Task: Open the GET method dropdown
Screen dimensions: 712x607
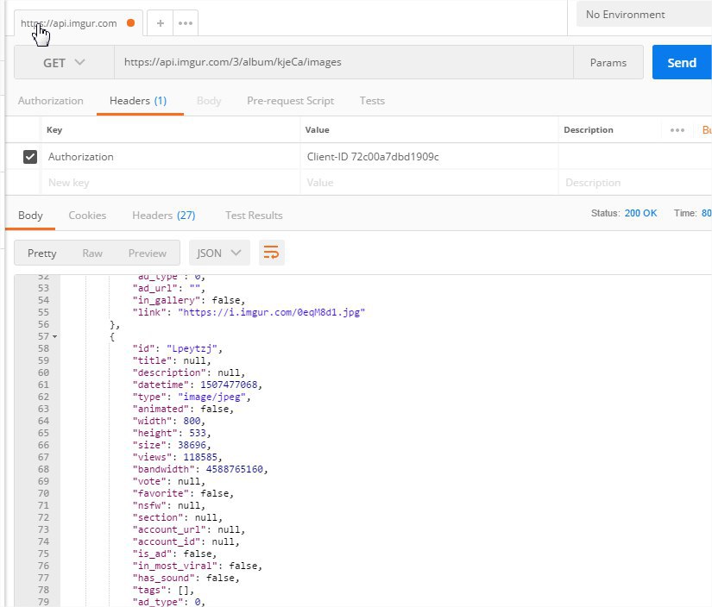Action: (64, 63)
